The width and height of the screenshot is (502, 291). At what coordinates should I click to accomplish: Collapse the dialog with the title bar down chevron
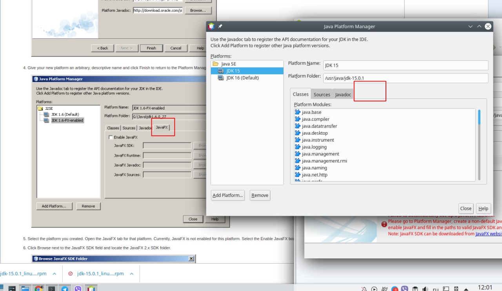(470, 26)
